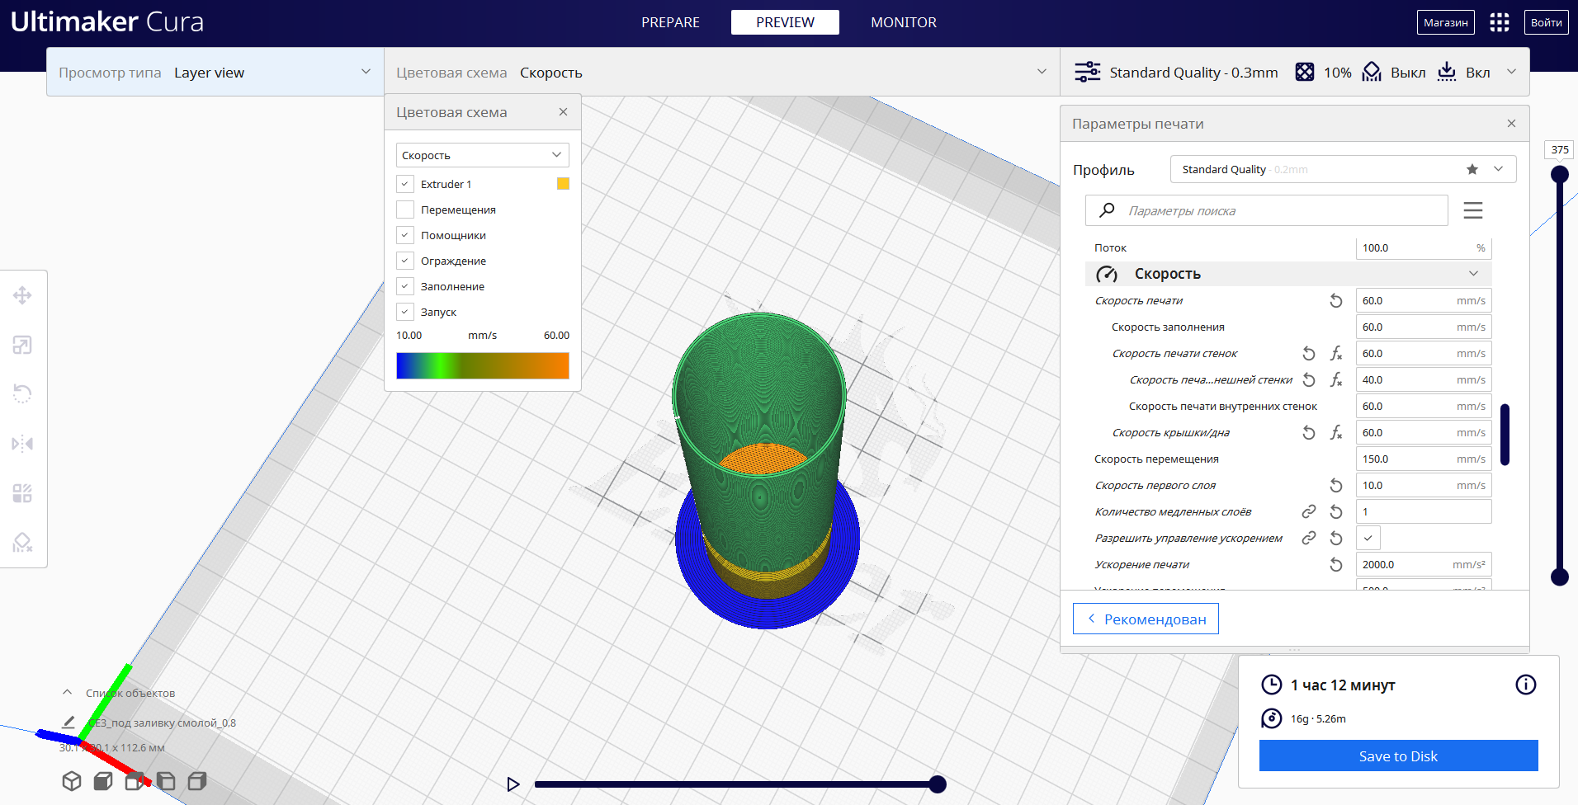Screen dimensions: 1578x805
Task: Click the Рекомендован button
Action: tap(1146, 619)
